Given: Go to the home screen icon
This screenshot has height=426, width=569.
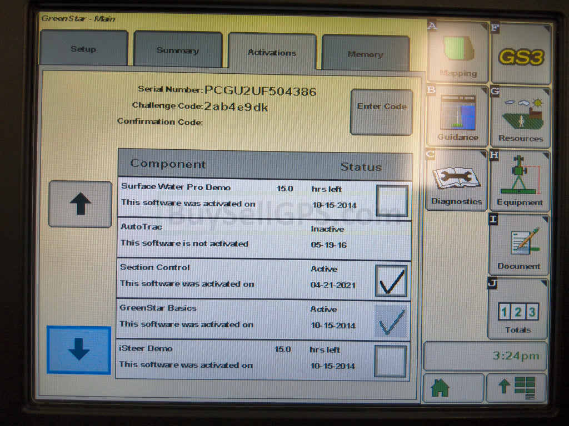Looking at the screenshot, I should click(x=453, y=388).
